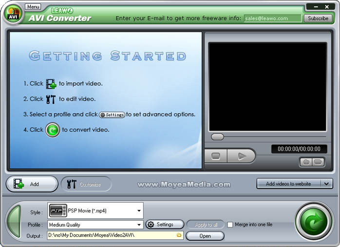Expand the Add videos to website arrow
Image resolution: width=340 pixels, height=247 pixels.
pyautogui.click(x=326, y=184)
